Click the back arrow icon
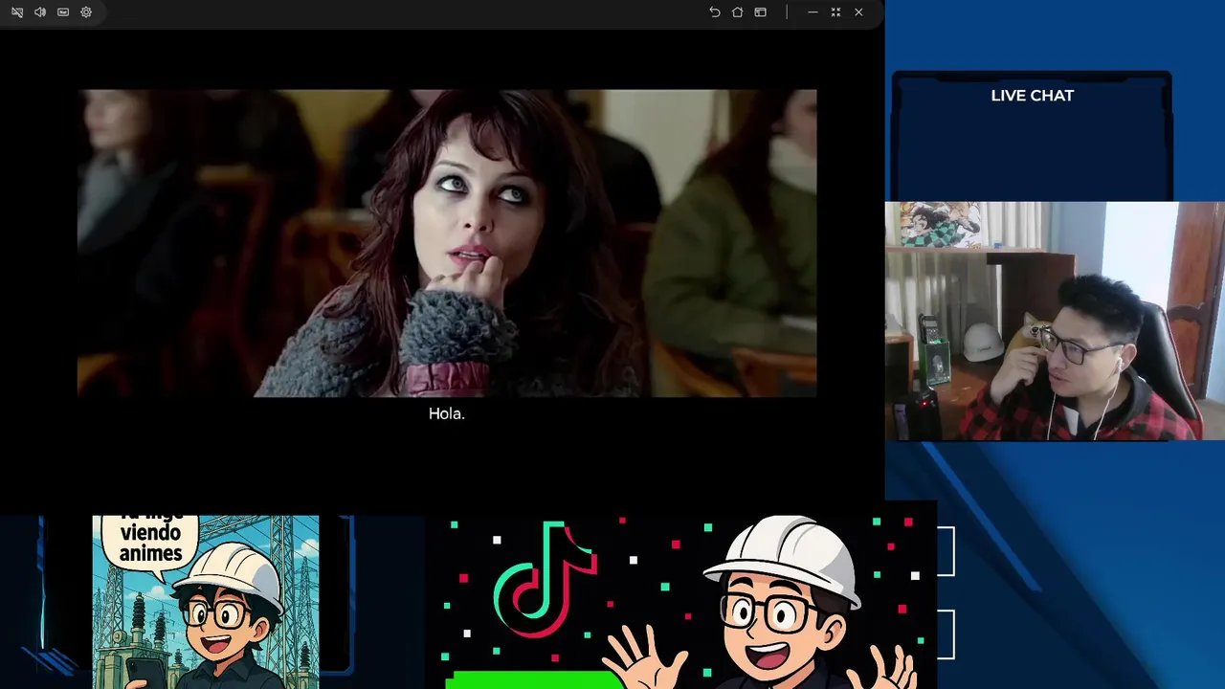The height and width of the screenshot is (689, 1225). (714, 12)
